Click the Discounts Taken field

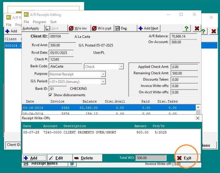pyautogui.click(x=184, y=79)
